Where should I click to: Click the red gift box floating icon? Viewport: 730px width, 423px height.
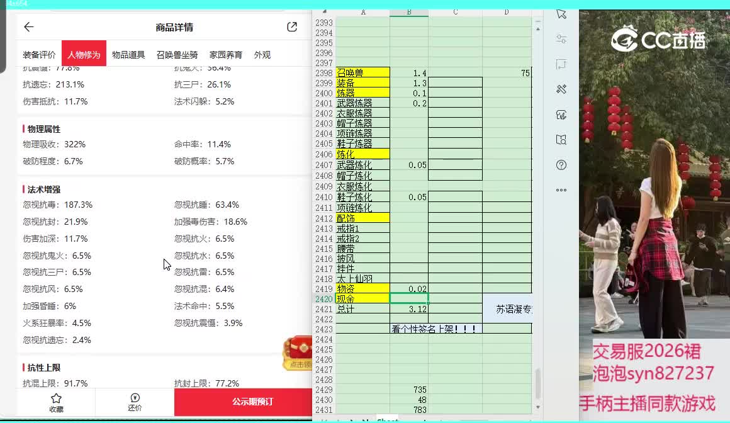[x=298, y=352]
